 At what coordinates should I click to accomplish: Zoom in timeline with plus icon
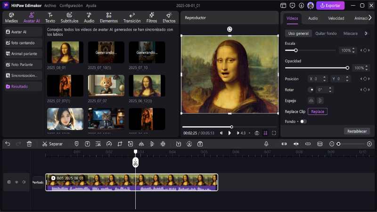point(369,144)
